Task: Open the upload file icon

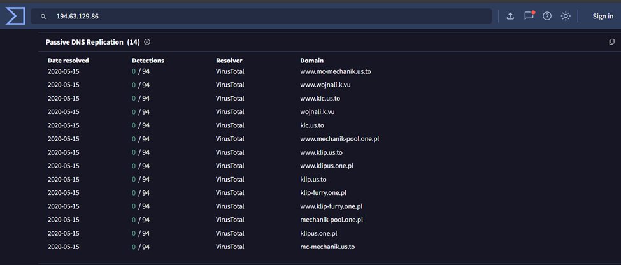Action: coord(511,16)
